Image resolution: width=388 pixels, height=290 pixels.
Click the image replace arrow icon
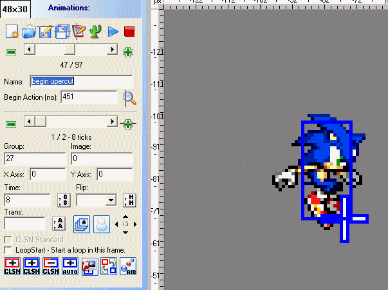coord(89,267)
